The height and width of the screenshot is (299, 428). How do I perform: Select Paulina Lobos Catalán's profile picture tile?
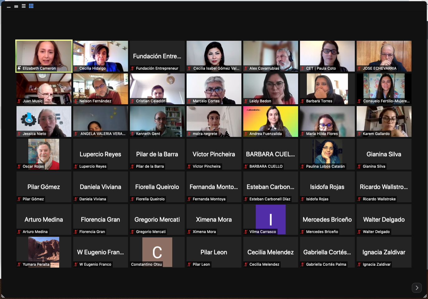click(327, 154)
